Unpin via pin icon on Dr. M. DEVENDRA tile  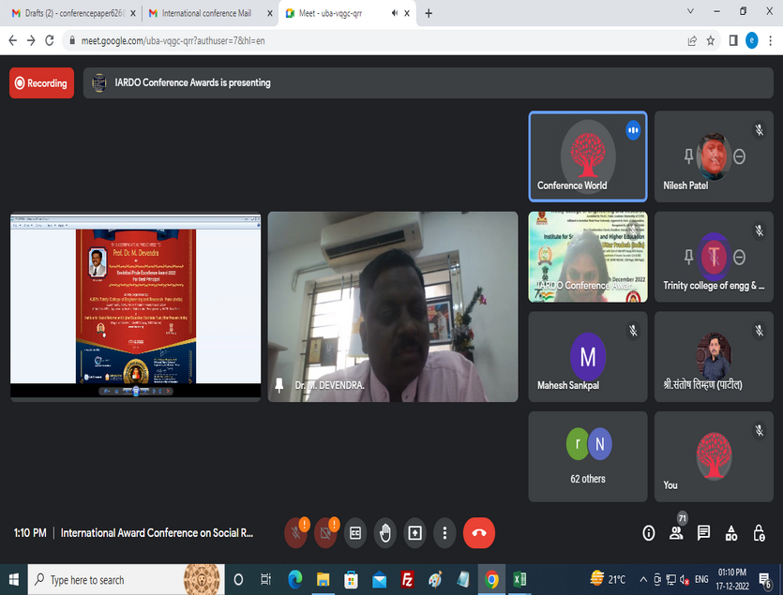pyautogui.click(x=279, y=385)
